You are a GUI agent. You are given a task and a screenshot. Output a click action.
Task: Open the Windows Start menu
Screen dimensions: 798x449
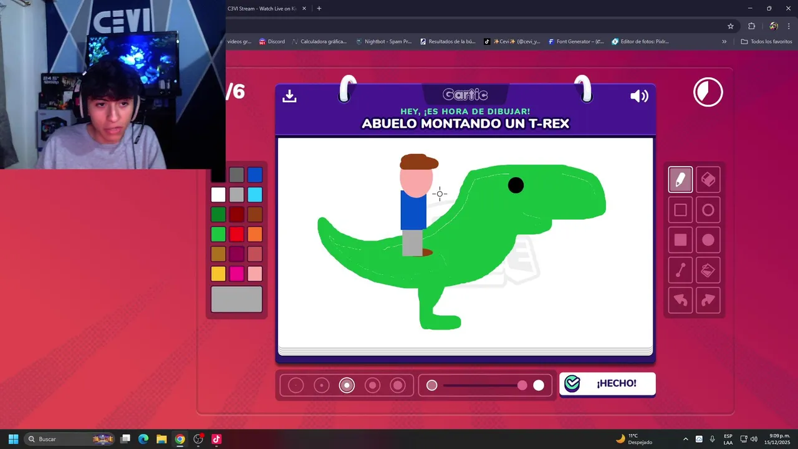[x=13, y=439]
